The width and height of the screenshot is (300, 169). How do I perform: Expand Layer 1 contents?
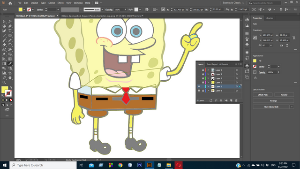(208, 91)
